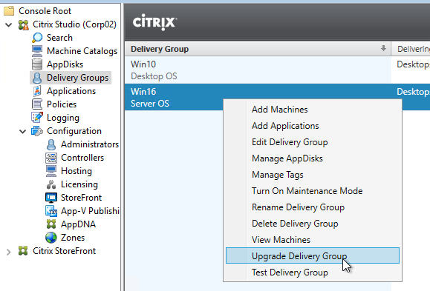
Task: Expand the Citrix StoreFront node
Action: 9,252
